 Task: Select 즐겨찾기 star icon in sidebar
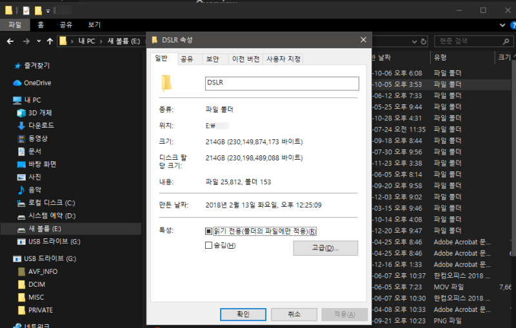[17, 66]
